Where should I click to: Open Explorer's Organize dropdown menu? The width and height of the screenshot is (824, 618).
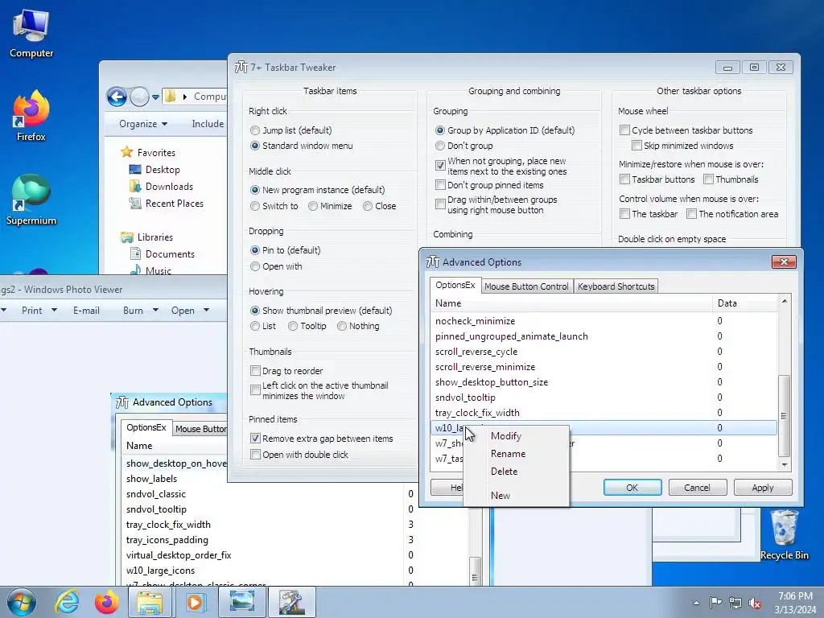[143, 124]
